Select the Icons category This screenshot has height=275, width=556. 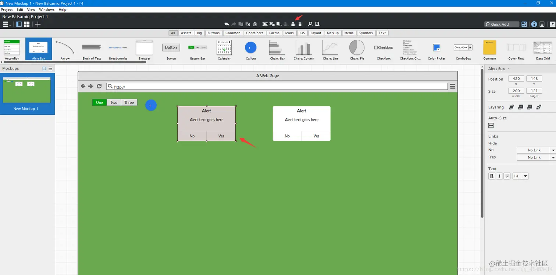(289, 33)
